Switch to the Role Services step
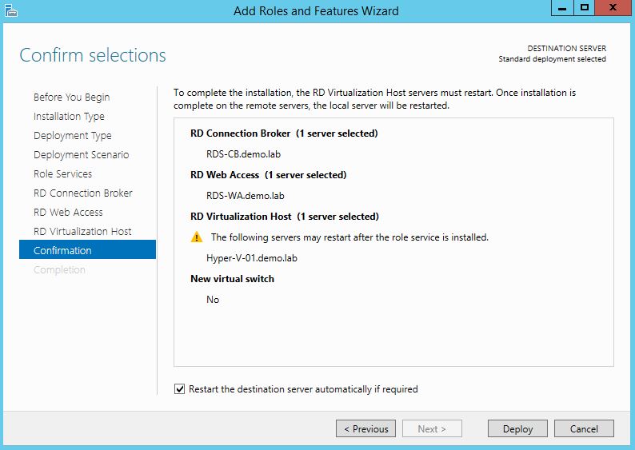 pyautogui.click(x=62, y=173)
